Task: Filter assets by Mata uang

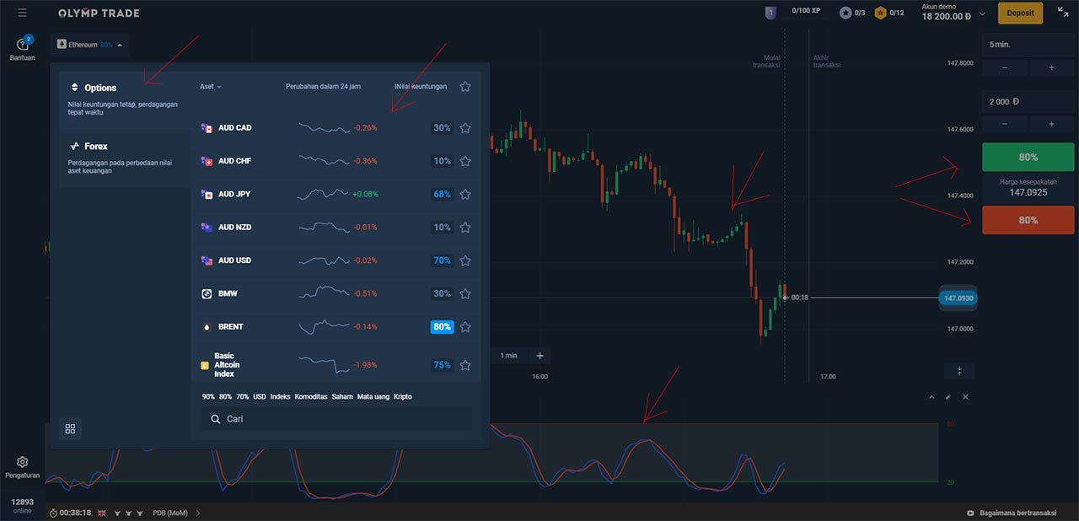Action: (373, 396)
